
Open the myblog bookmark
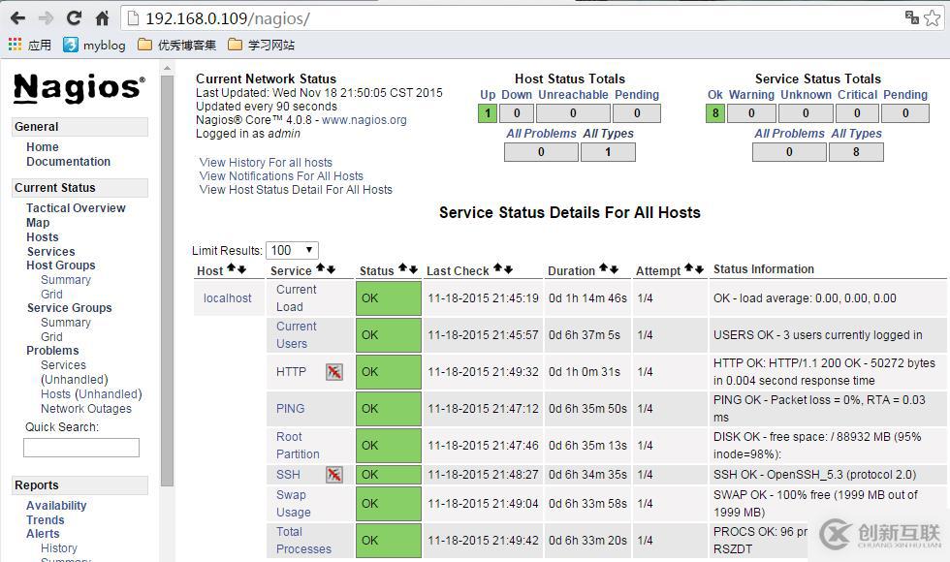click(95, 45)
